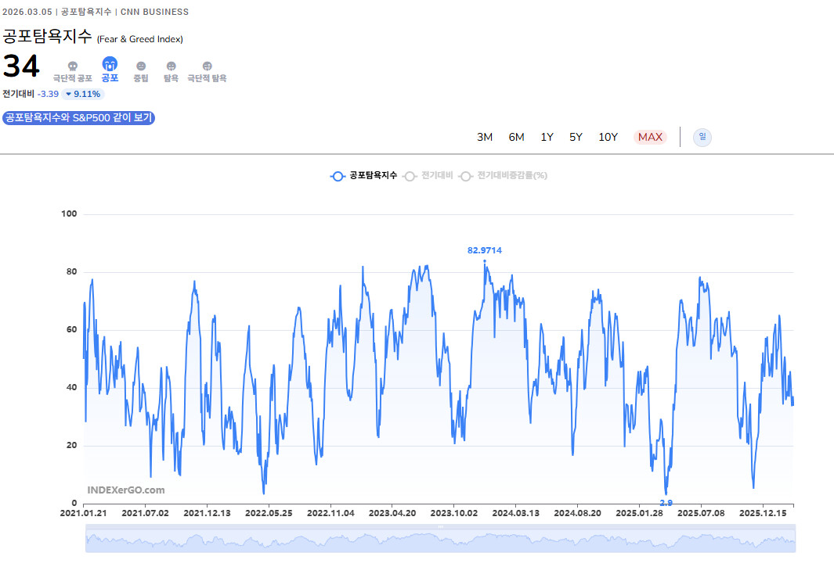
Task: Pick the 10Y time range
Action: click(608, 138)
